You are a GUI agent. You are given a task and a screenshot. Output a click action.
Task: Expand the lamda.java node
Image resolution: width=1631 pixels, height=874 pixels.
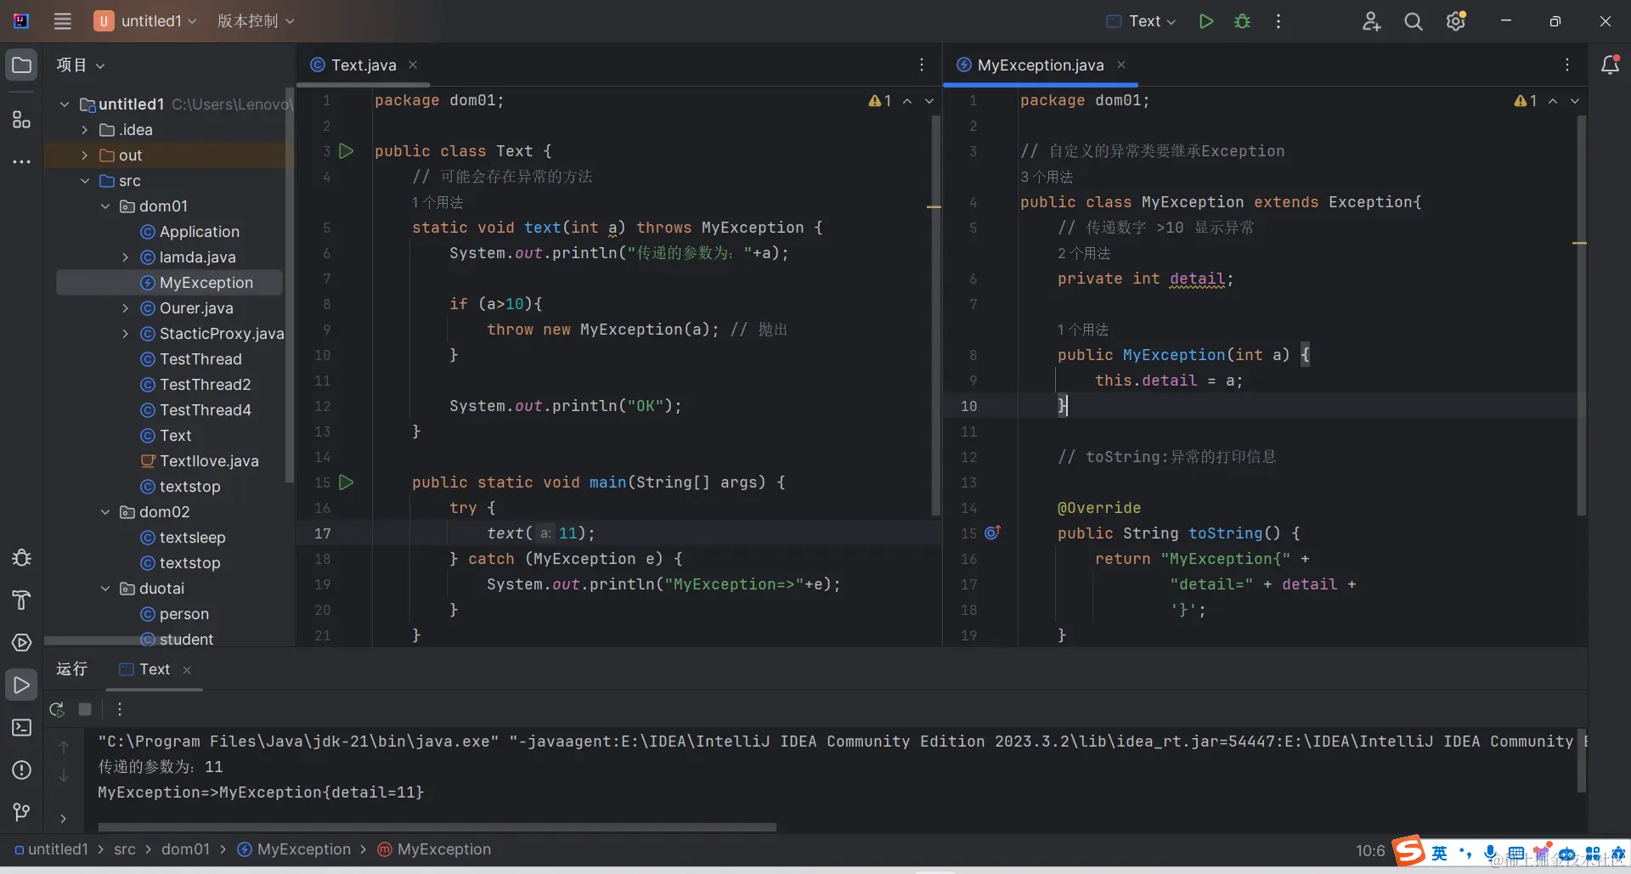[126, 257]
